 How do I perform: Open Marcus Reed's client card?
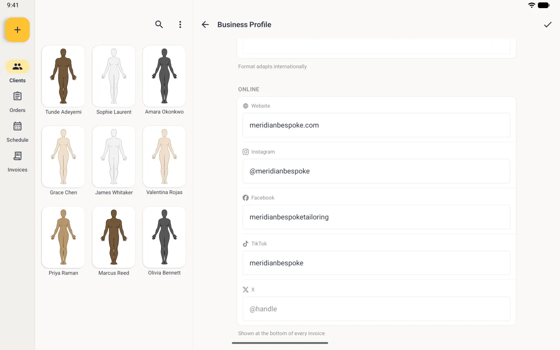tap(114, 241)
